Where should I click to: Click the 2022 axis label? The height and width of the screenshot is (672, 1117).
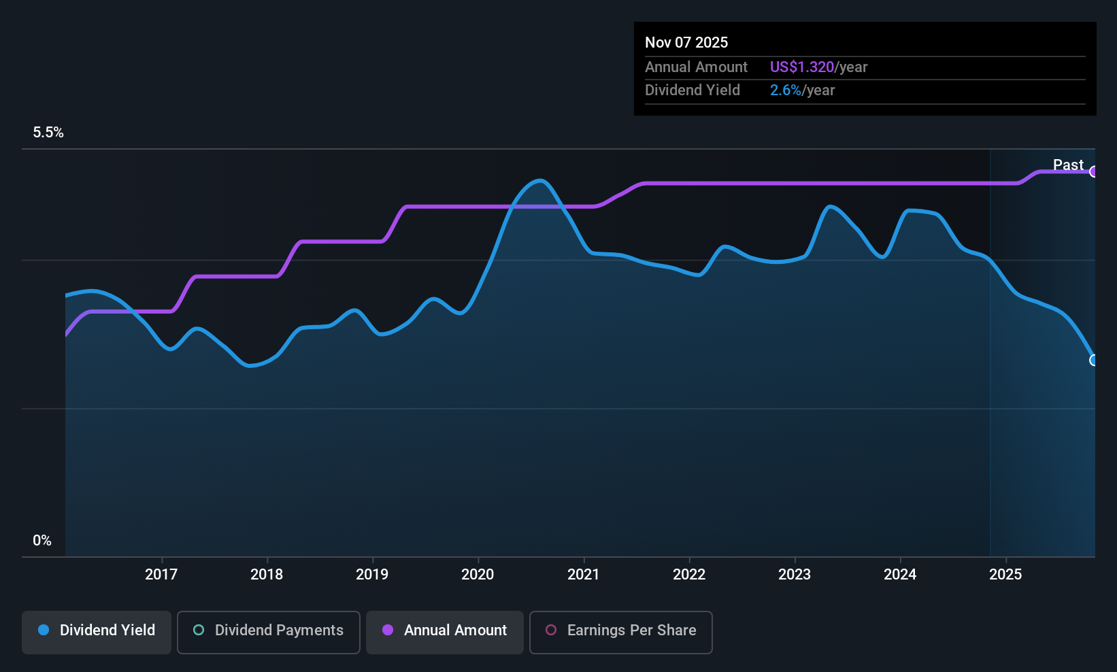[x=689, y=574]
